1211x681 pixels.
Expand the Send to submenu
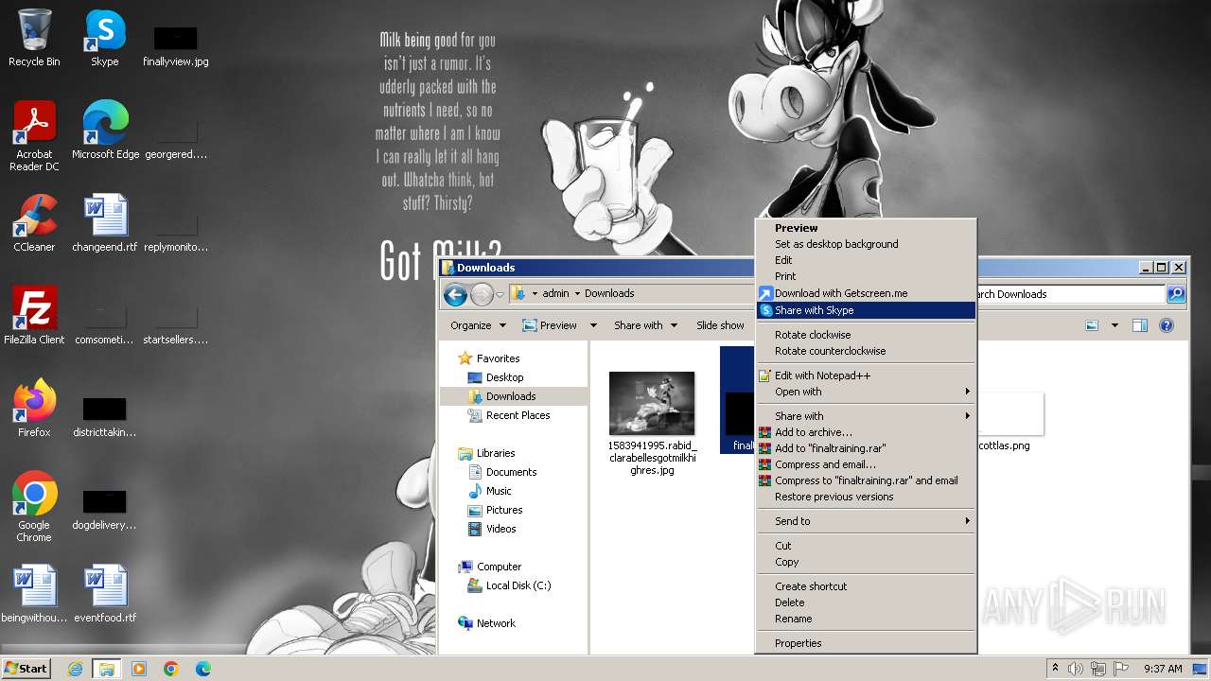[x=866, y=521]
